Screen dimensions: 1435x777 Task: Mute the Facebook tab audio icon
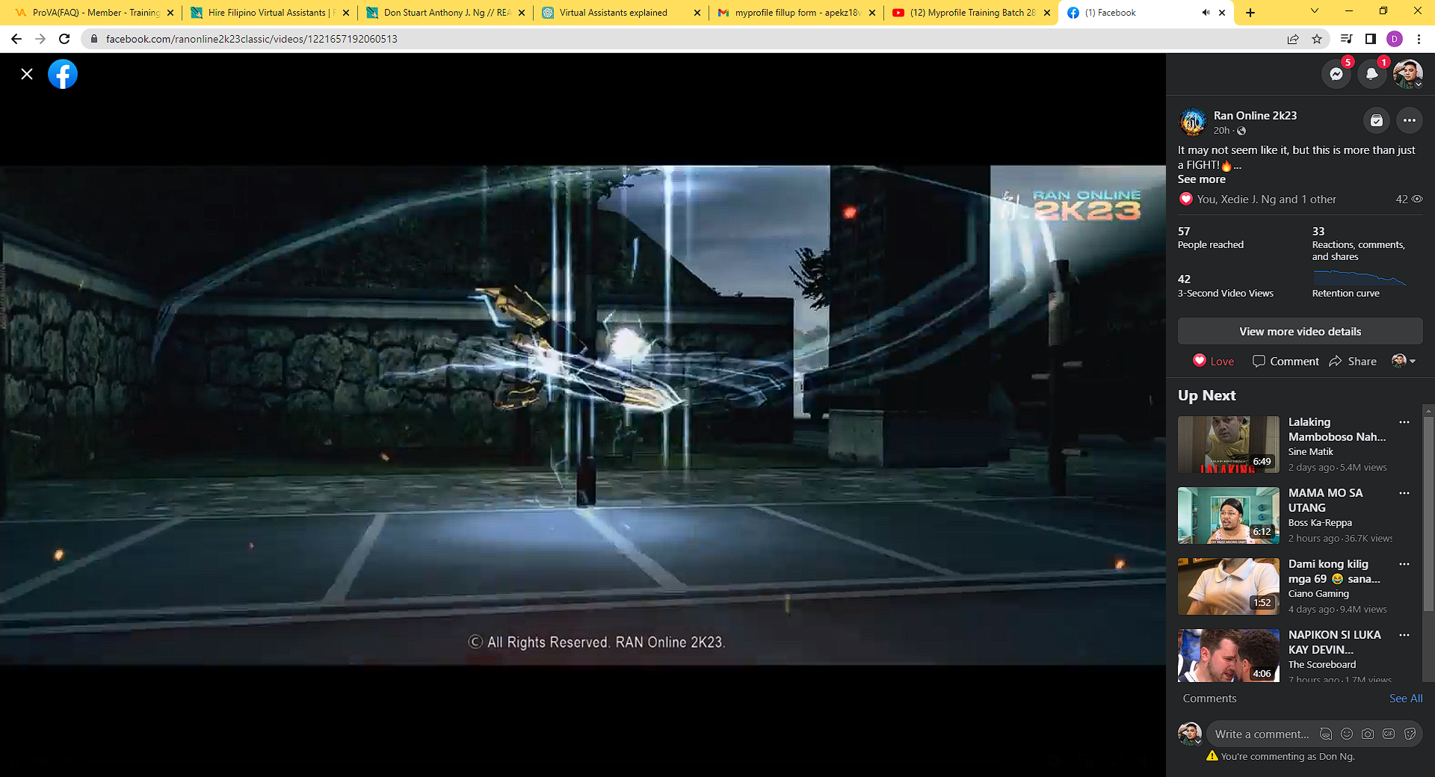[1206, 13]
